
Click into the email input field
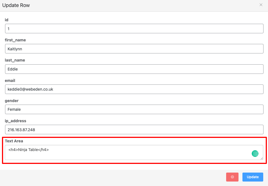[x=134, y=89]
